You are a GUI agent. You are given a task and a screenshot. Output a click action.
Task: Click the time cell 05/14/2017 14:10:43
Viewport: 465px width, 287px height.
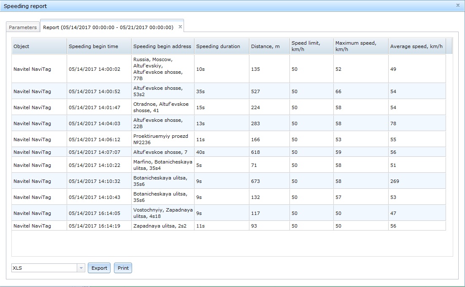point(99,197)
